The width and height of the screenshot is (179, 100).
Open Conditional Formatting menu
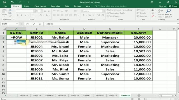(120, 10)
